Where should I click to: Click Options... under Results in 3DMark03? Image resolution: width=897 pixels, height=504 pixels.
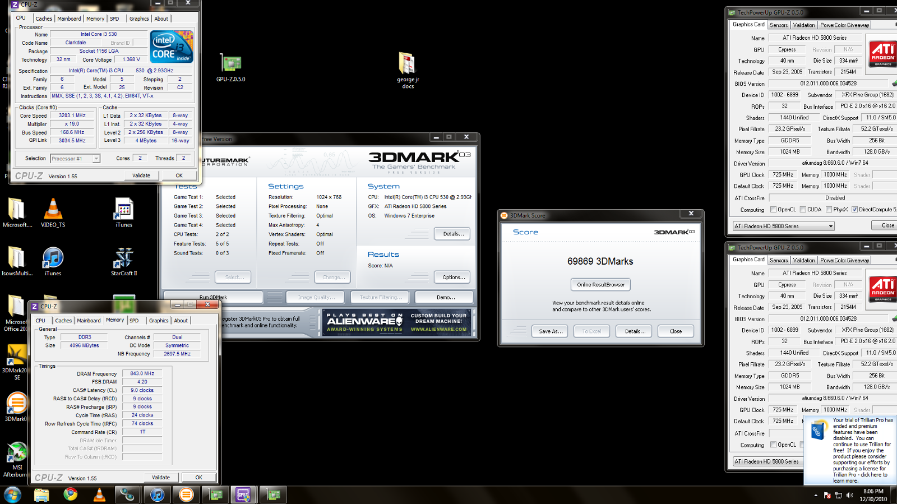tap(453, 277)
